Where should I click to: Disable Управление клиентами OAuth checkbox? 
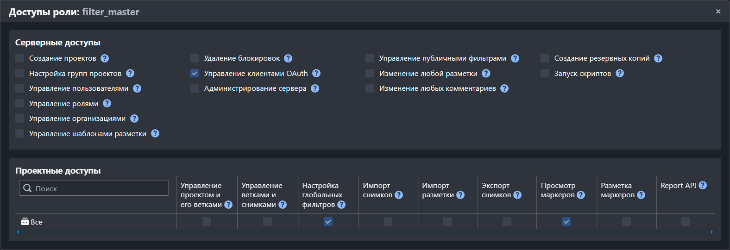pos(195,73)
